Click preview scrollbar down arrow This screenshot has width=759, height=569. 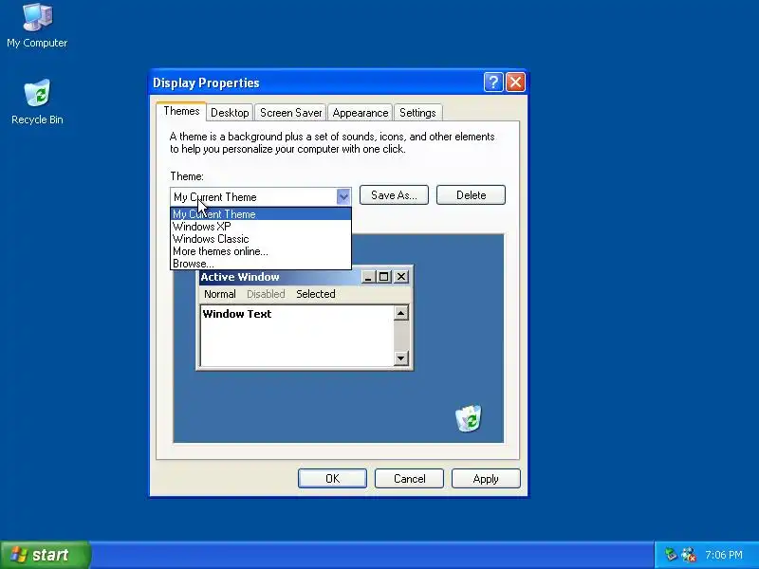pyautogui.click(x=400, y=358)
